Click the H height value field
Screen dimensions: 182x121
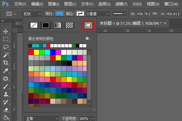click(173, 14)
